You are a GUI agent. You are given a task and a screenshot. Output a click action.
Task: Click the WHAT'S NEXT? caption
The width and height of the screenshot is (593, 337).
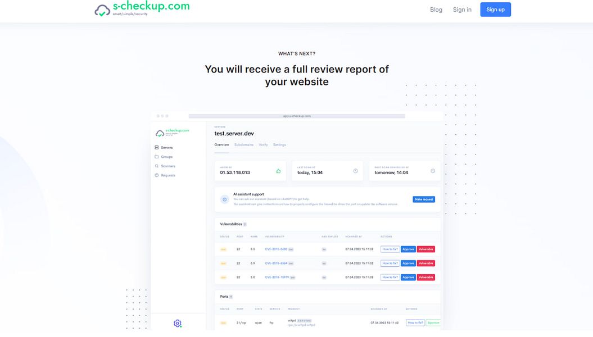click(x=297, y=54)
